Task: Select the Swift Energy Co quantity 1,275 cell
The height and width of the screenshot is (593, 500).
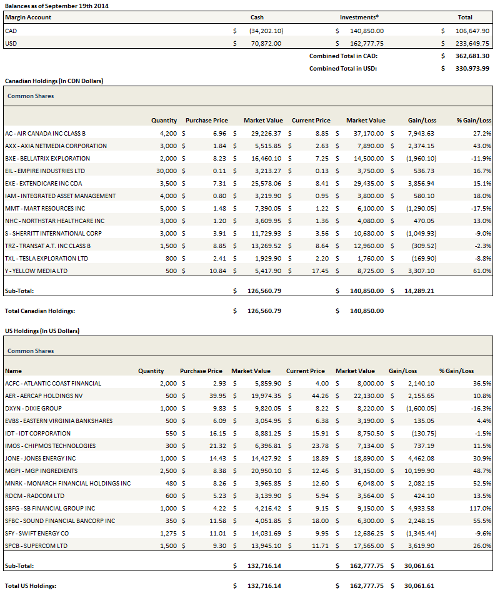Action: 156,533
